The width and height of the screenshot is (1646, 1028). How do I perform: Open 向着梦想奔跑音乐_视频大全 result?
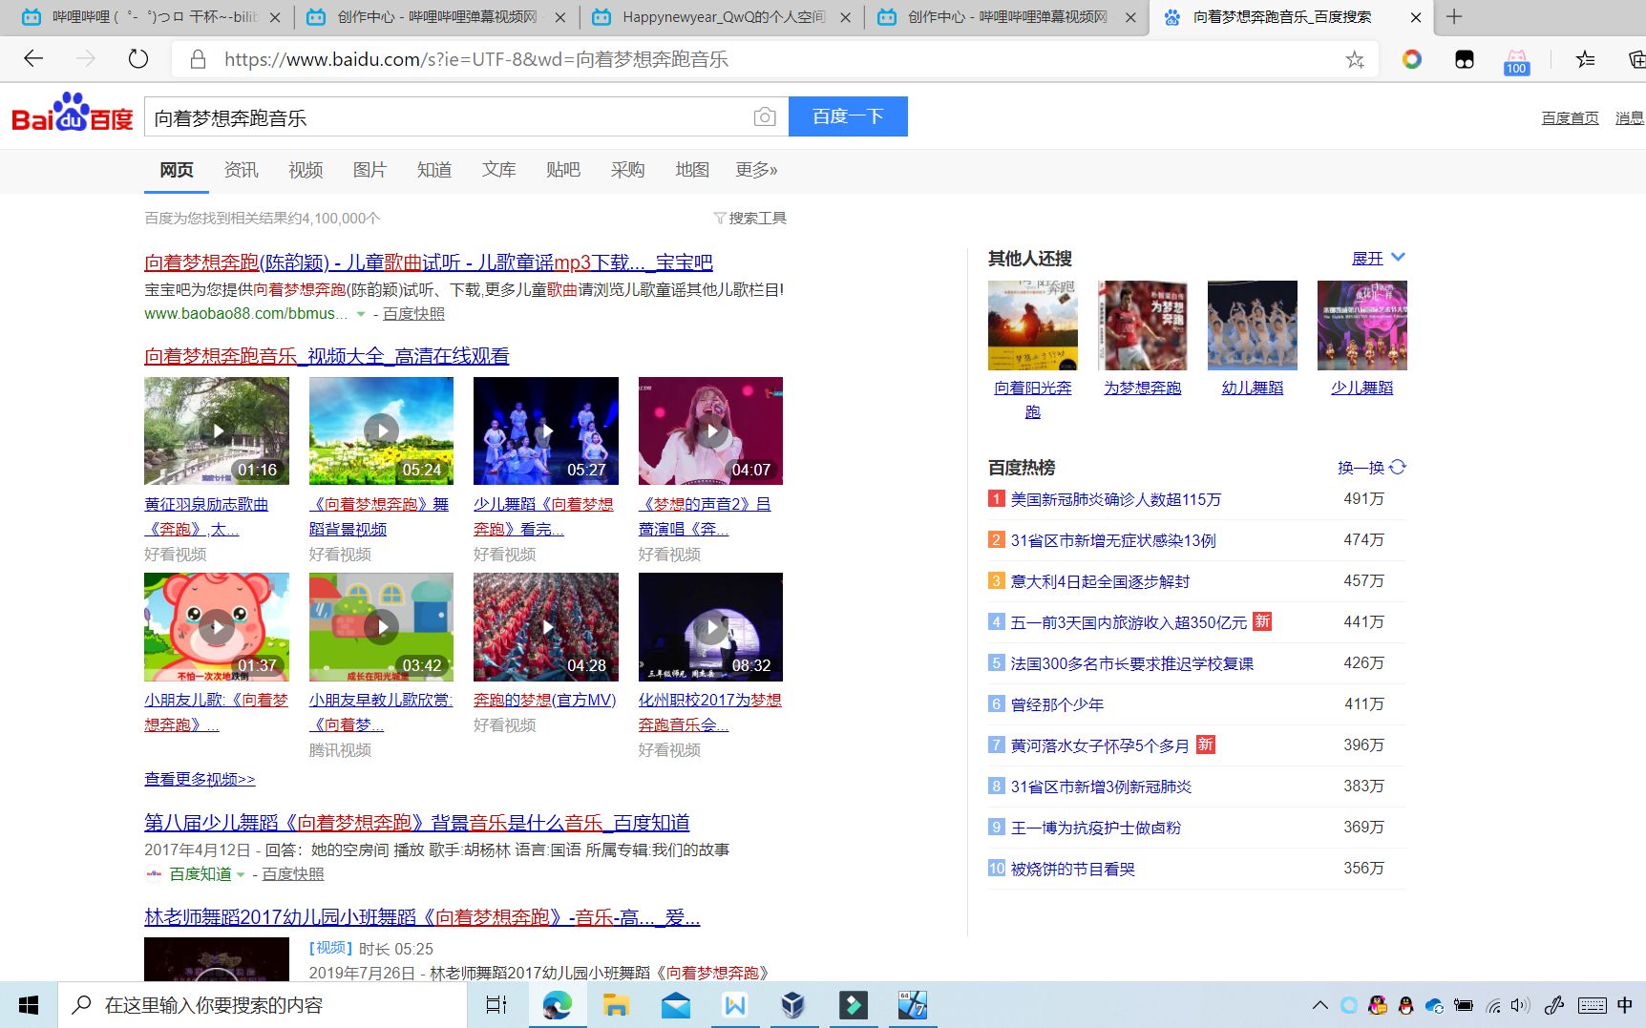click(327, 356)
